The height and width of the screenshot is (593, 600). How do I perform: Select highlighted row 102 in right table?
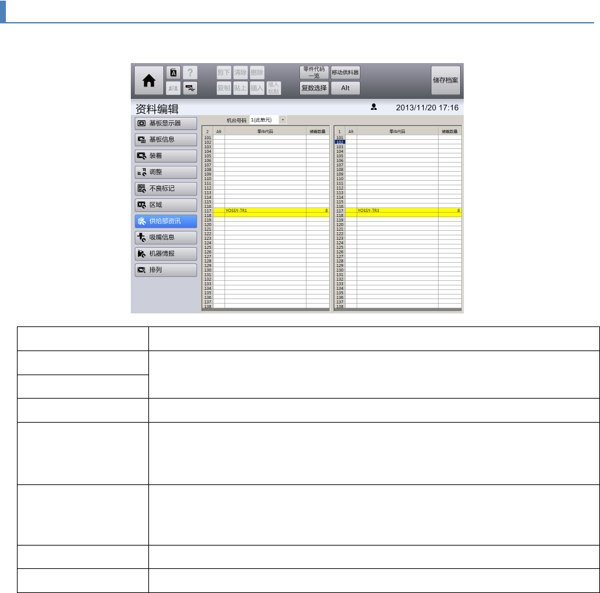click(340, 142)
